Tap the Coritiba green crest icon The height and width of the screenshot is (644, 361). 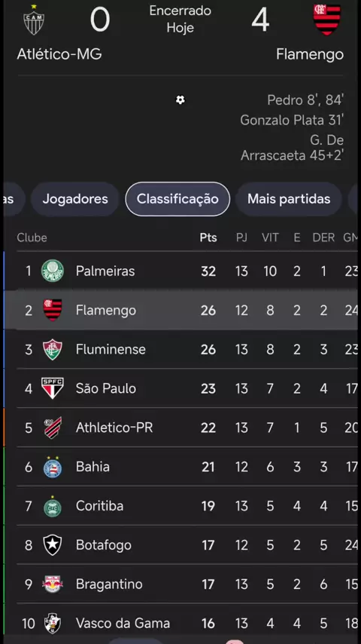pyautogui.click(x=53, y=506)
